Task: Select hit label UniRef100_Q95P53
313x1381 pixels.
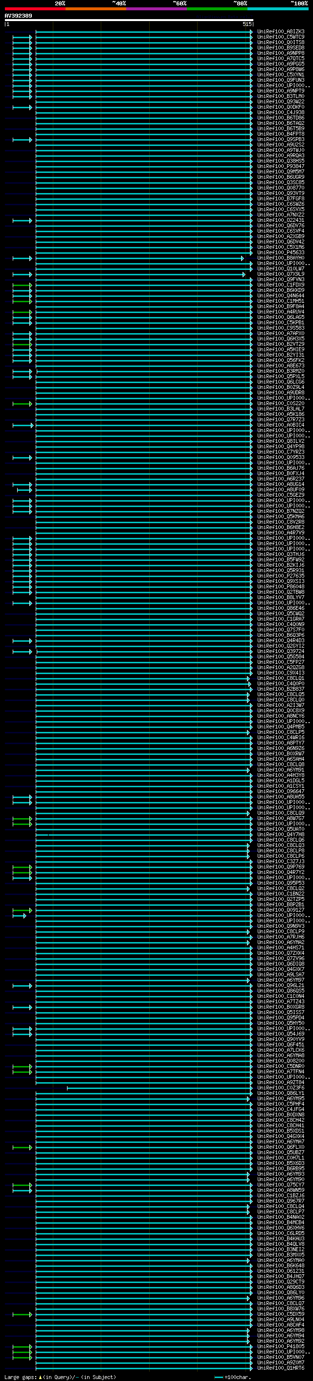Action: pos(281,883)
